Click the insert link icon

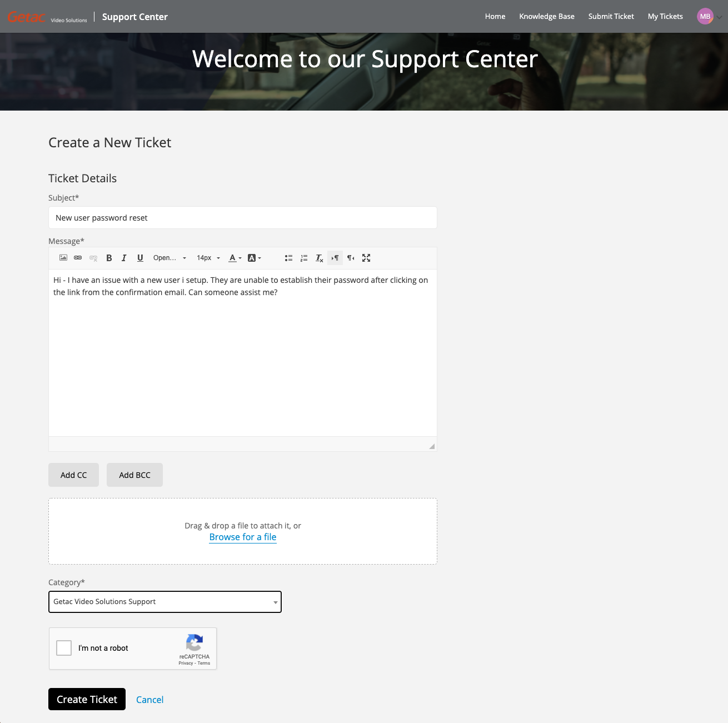[78, 258]
